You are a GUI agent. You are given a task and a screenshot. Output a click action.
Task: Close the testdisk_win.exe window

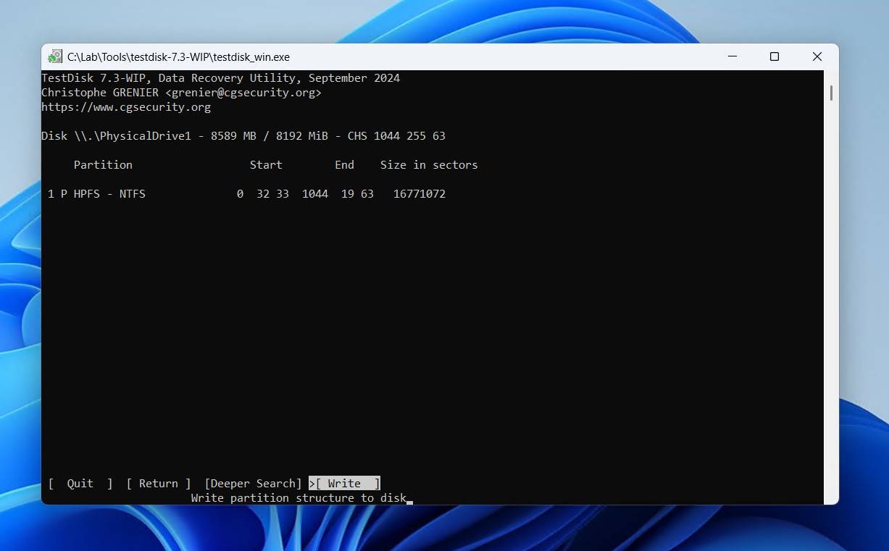pyautogui.click(x=817, y=56)
